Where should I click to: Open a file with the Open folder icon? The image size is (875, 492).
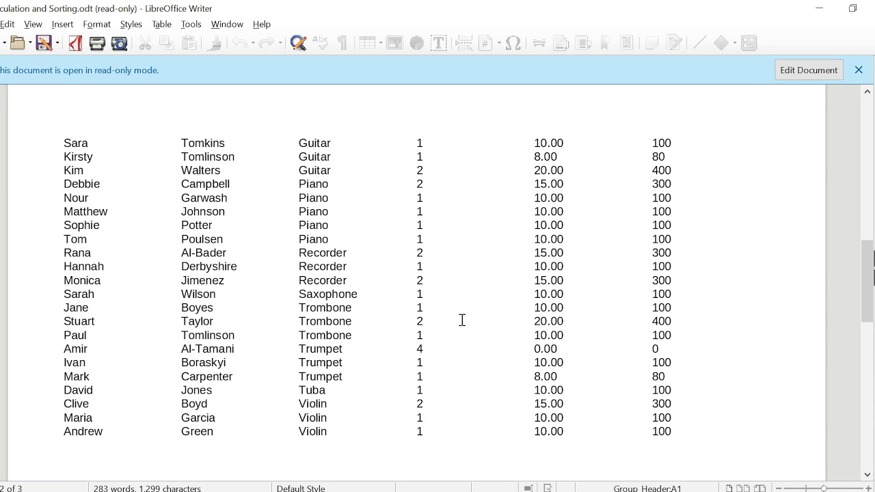(x=17, y=43)
